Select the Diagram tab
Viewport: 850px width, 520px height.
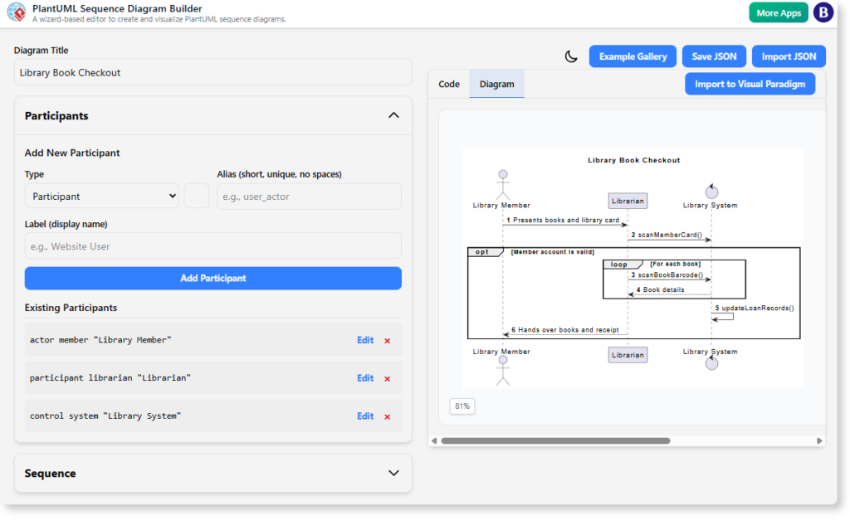(496, 84)
